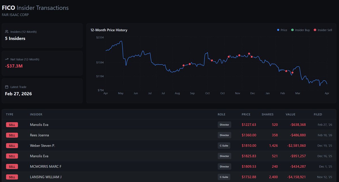Select insider name LANSING WILLIAM J
Screen dimensions: 339x182
pos(46,177)
